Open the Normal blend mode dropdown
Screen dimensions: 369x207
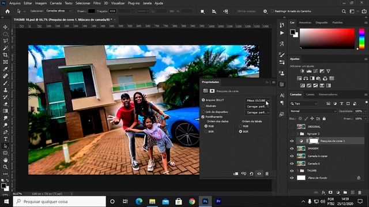(x=313, y=111)
